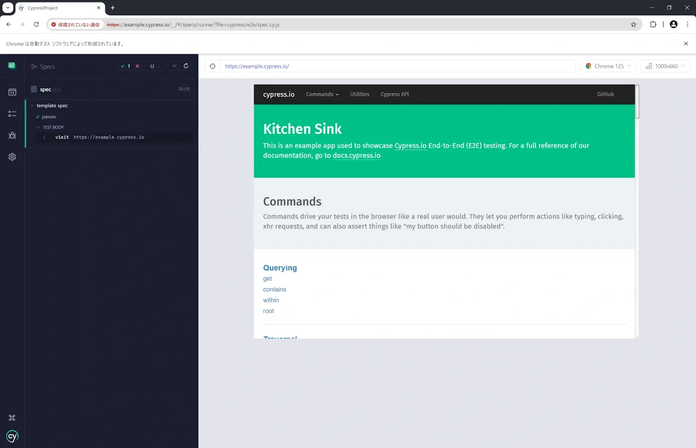Open the tab search dropdown arrow

[x=8, y=8]
